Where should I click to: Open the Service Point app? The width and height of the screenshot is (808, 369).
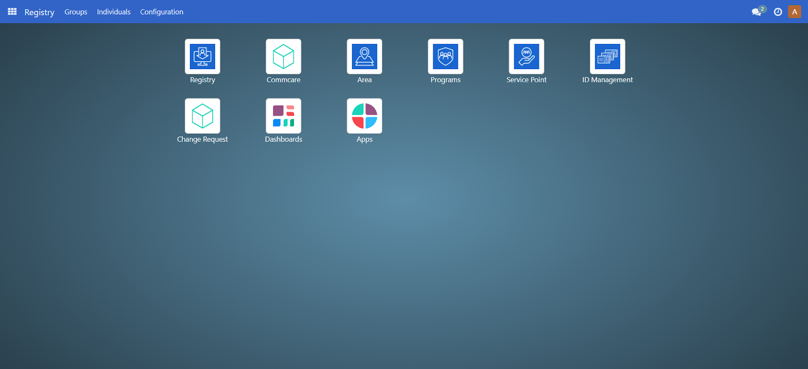pyautogui.click(x=527, y=57)
